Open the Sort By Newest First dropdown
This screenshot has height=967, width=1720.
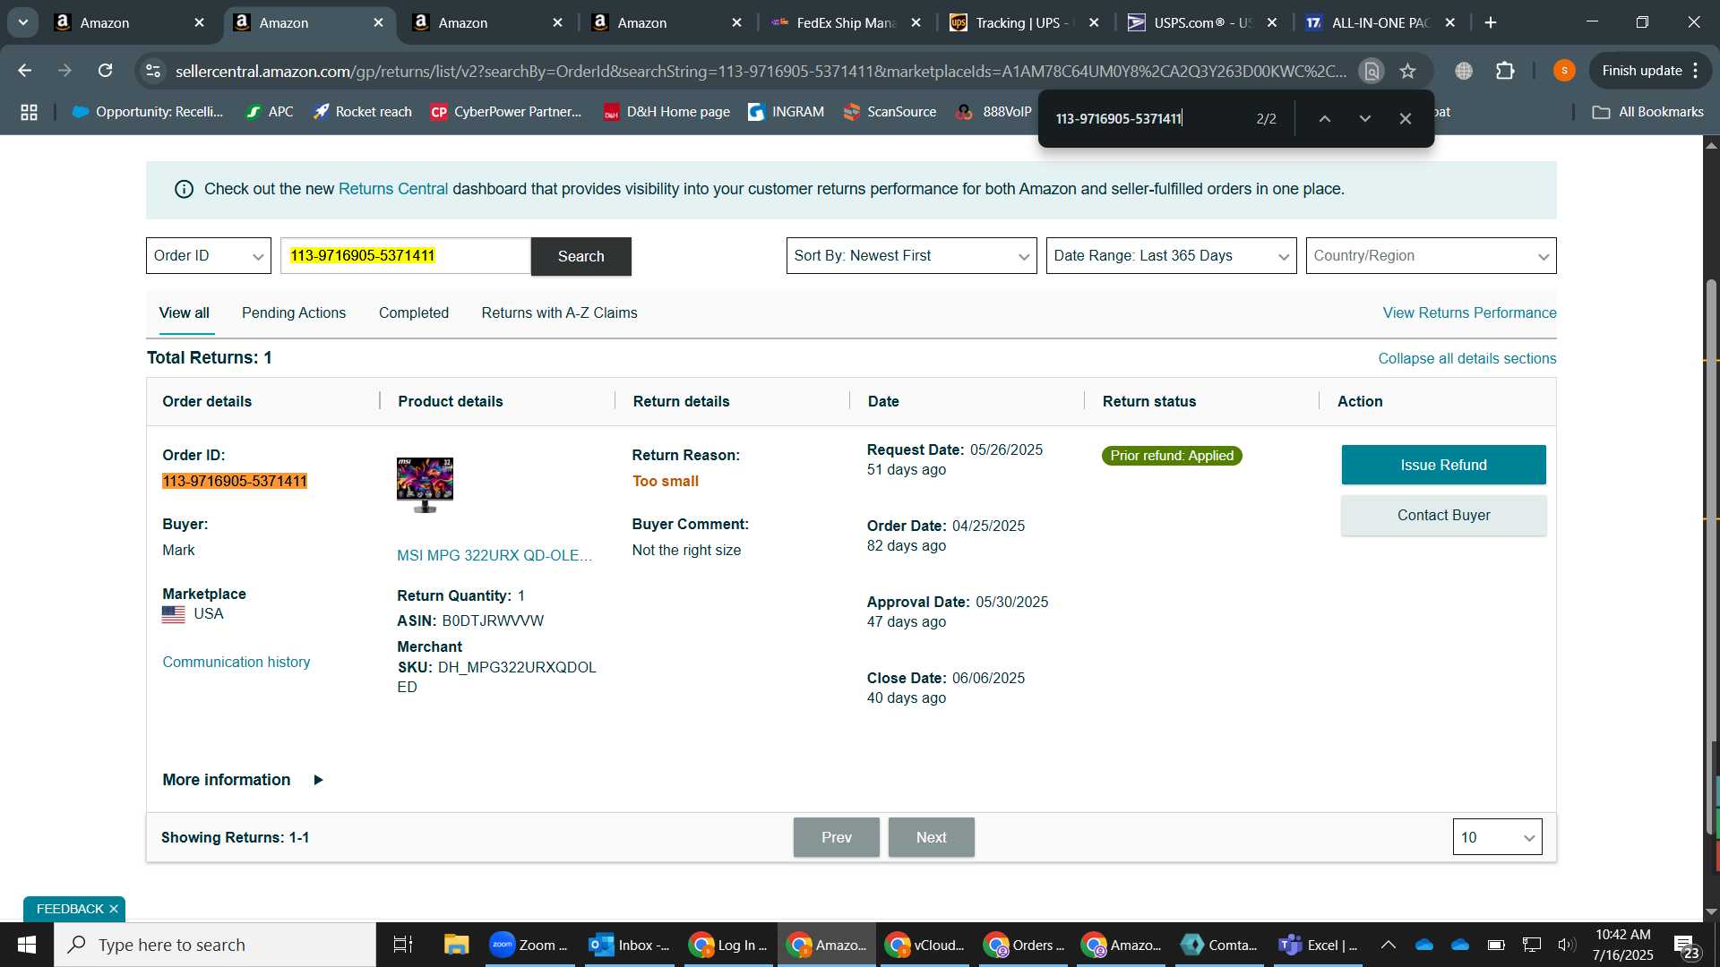[911, 256]
